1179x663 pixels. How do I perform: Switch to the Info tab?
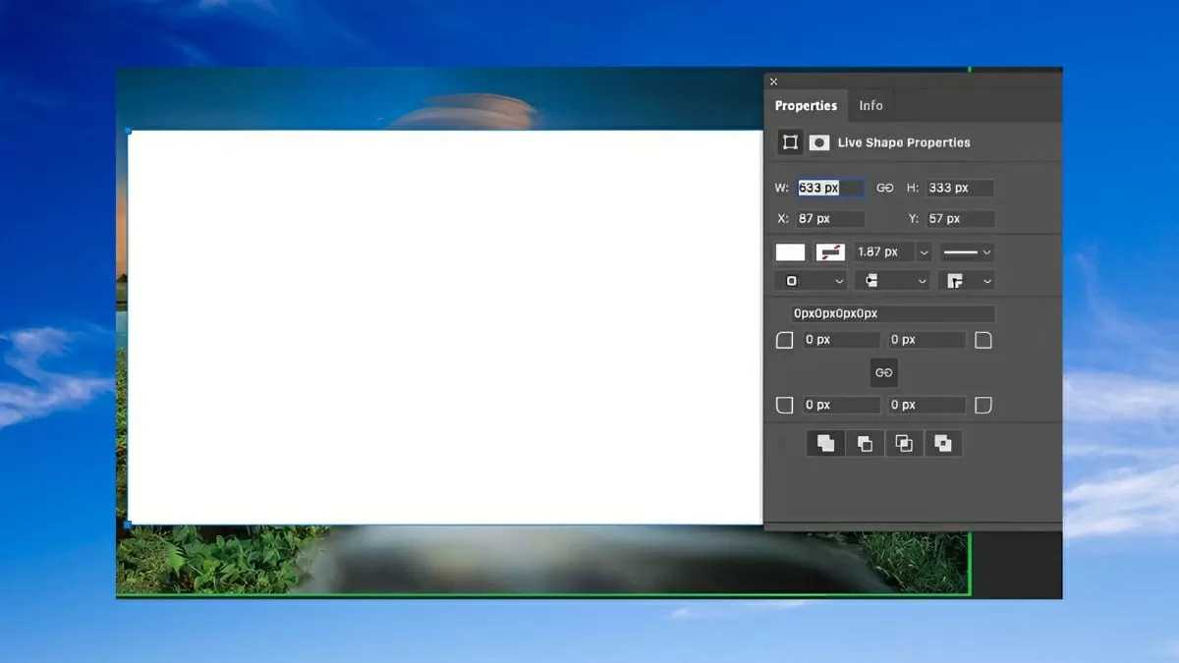click(870, 105)
